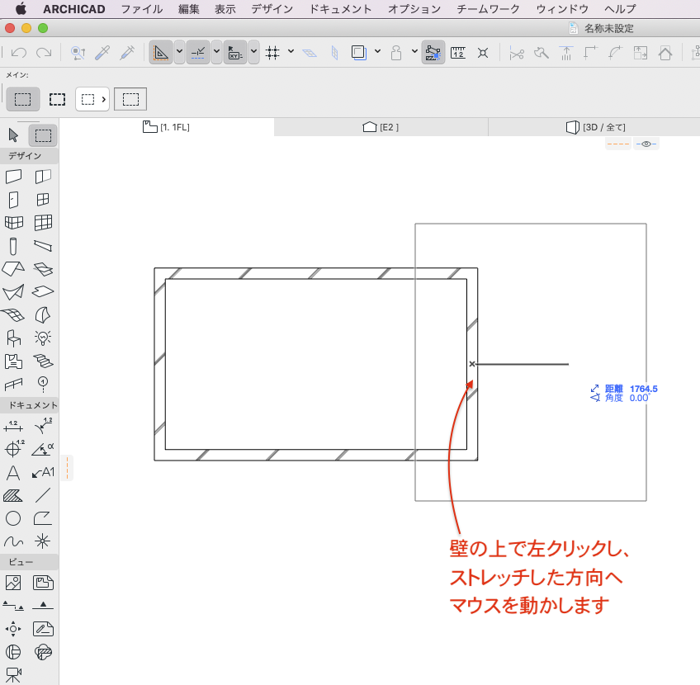This screenshot has height=685, width=700.
Task: Select the Marquee tool in toolbox
Action: coord(43,135)
